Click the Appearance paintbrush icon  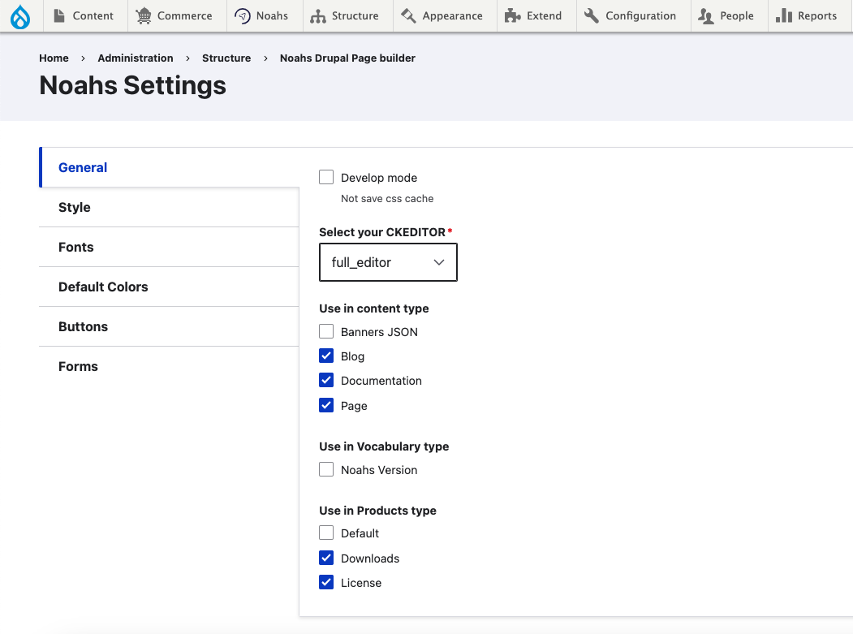click(408, 15)
